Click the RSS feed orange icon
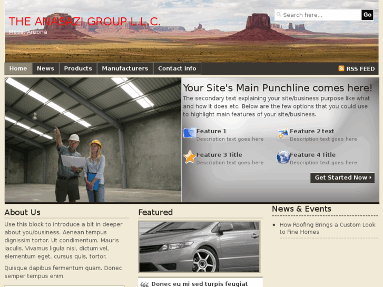This screenshot has width=383, height=287. pyautogui.click(x=341, y=68)
